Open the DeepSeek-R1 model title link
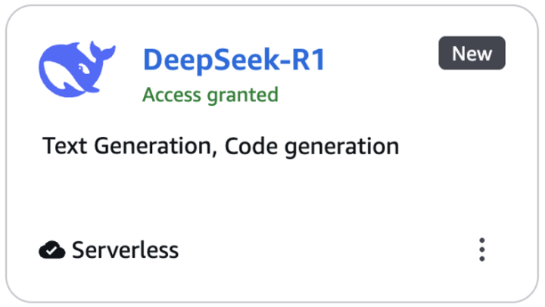The height and width of the screenshot is (307, 545). pos(234,60)
